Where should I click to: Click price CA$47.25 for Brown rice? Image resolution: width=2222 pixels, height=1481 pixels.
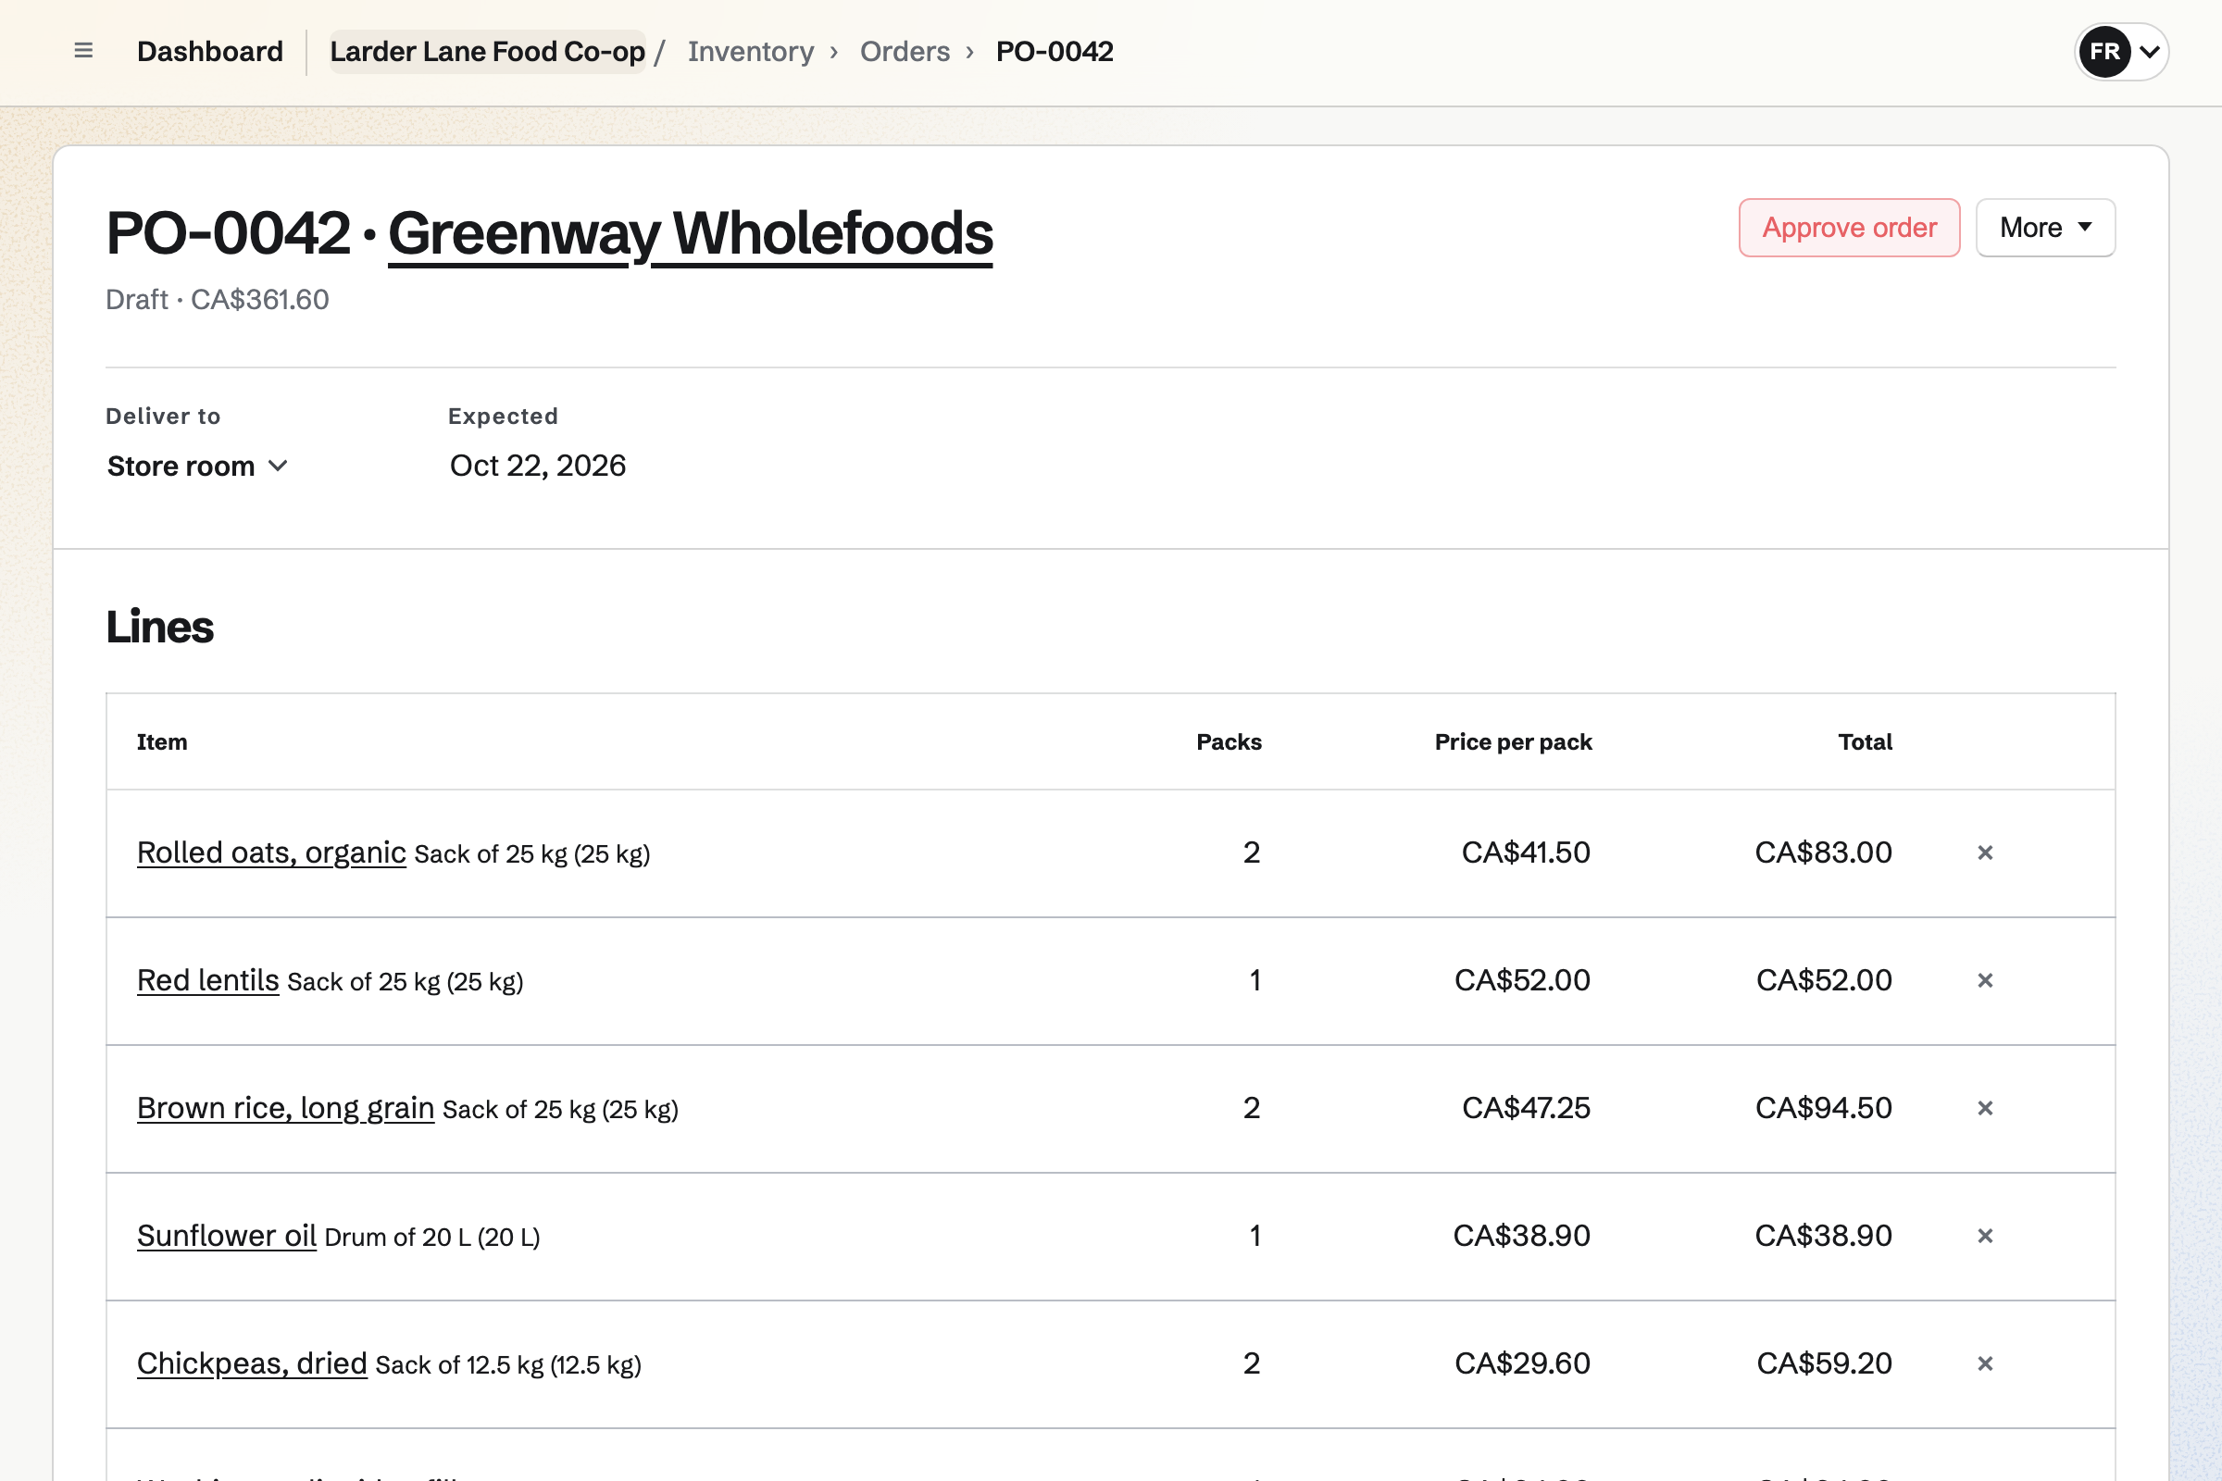(x=1526, y=1108)
